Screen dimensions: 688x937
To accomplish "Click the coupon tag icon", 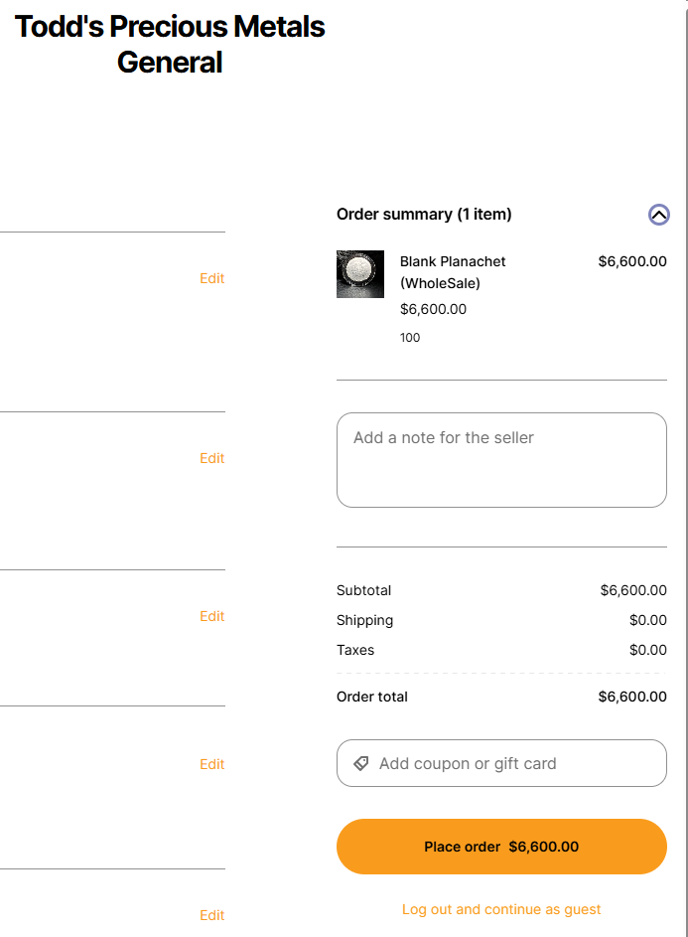I will [361, 764].
